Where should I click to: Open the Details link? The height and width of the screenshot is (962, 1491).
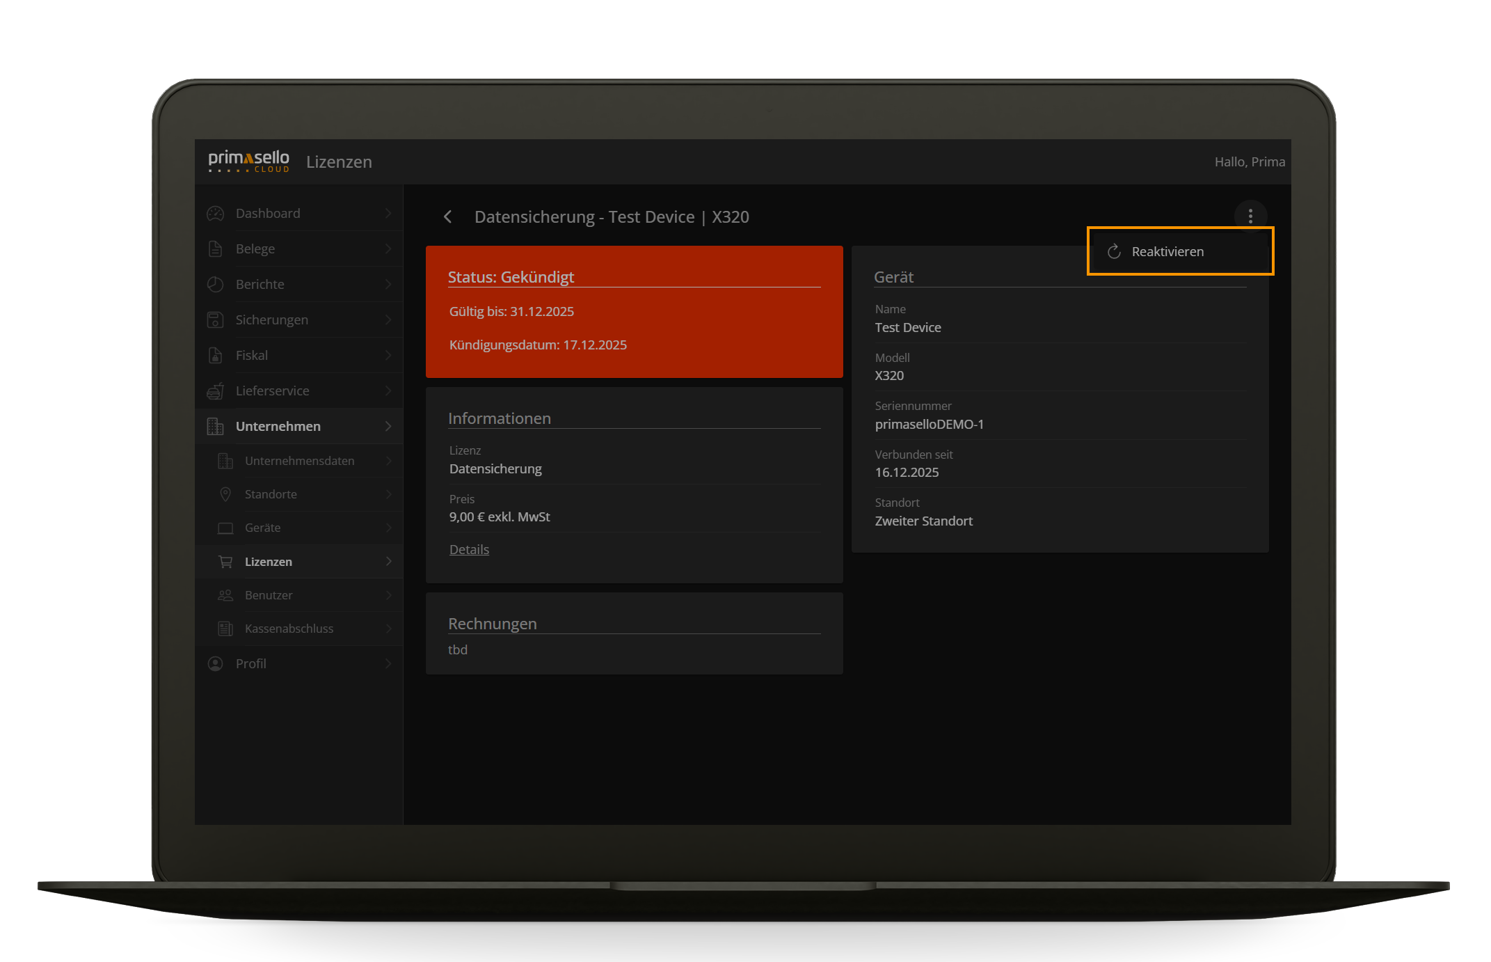[469, 550]
